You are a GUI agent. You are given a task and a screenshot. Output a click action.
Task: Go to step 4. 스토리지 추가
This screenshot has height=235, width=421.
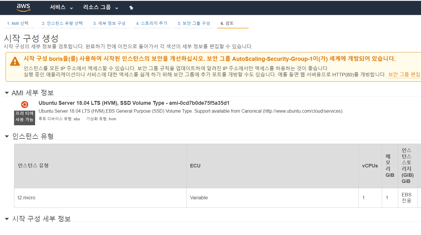pyautogui.click(x=152, y=23)
